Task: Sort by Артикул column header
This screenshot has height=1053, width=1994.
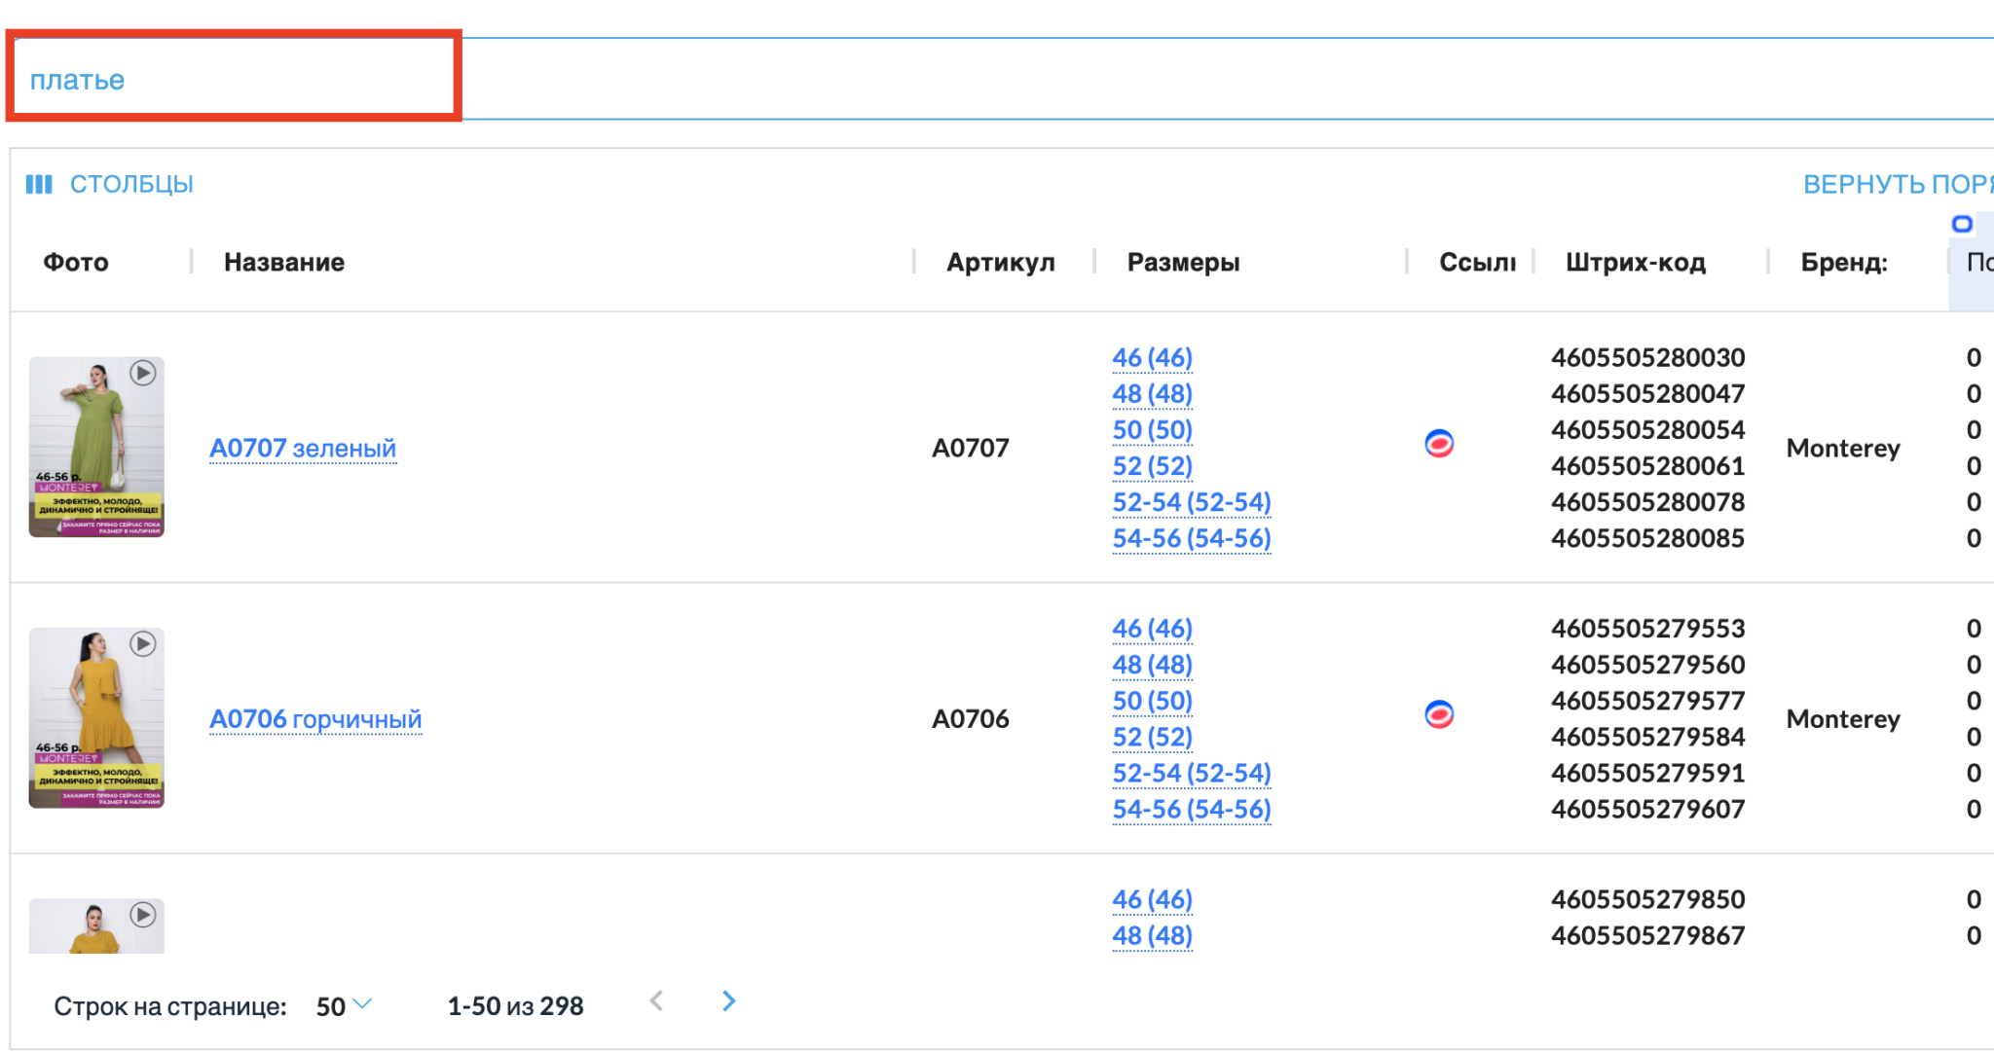Action: (x=1000, y=262)
